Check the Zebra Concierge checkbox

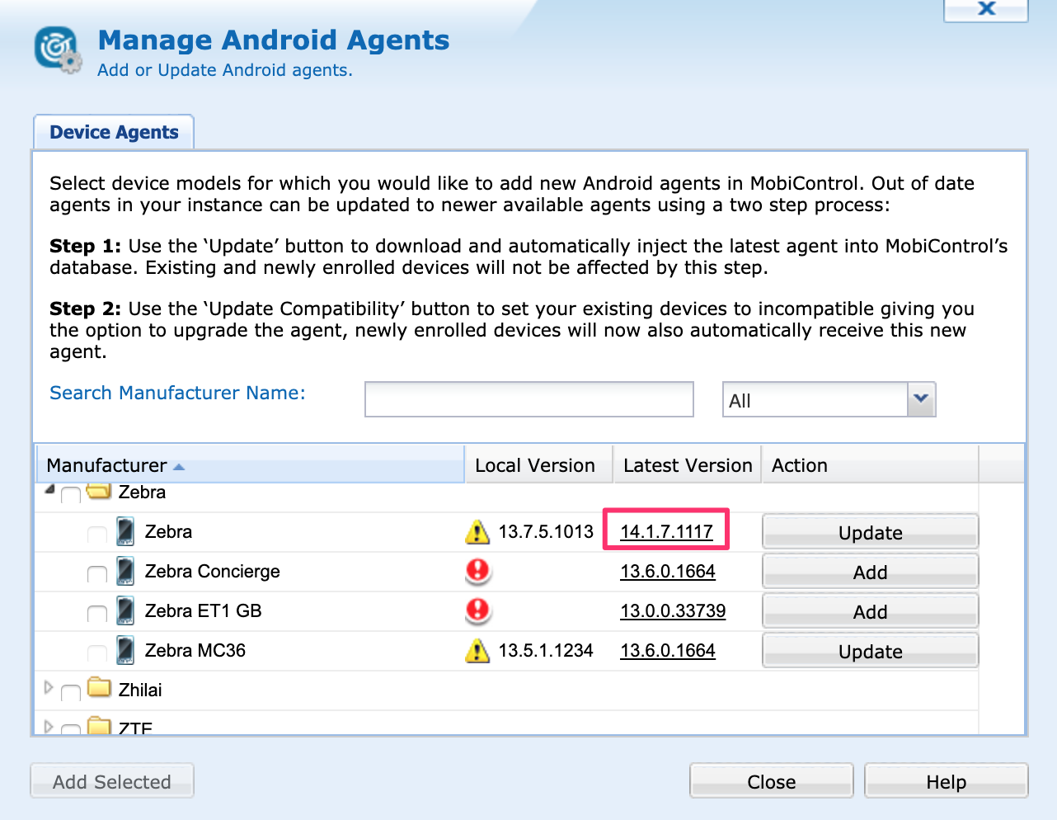click(x=97, y=573)
